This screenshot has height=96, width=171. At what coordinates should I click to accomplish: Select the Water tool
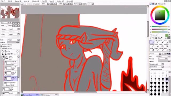(166, 42)
